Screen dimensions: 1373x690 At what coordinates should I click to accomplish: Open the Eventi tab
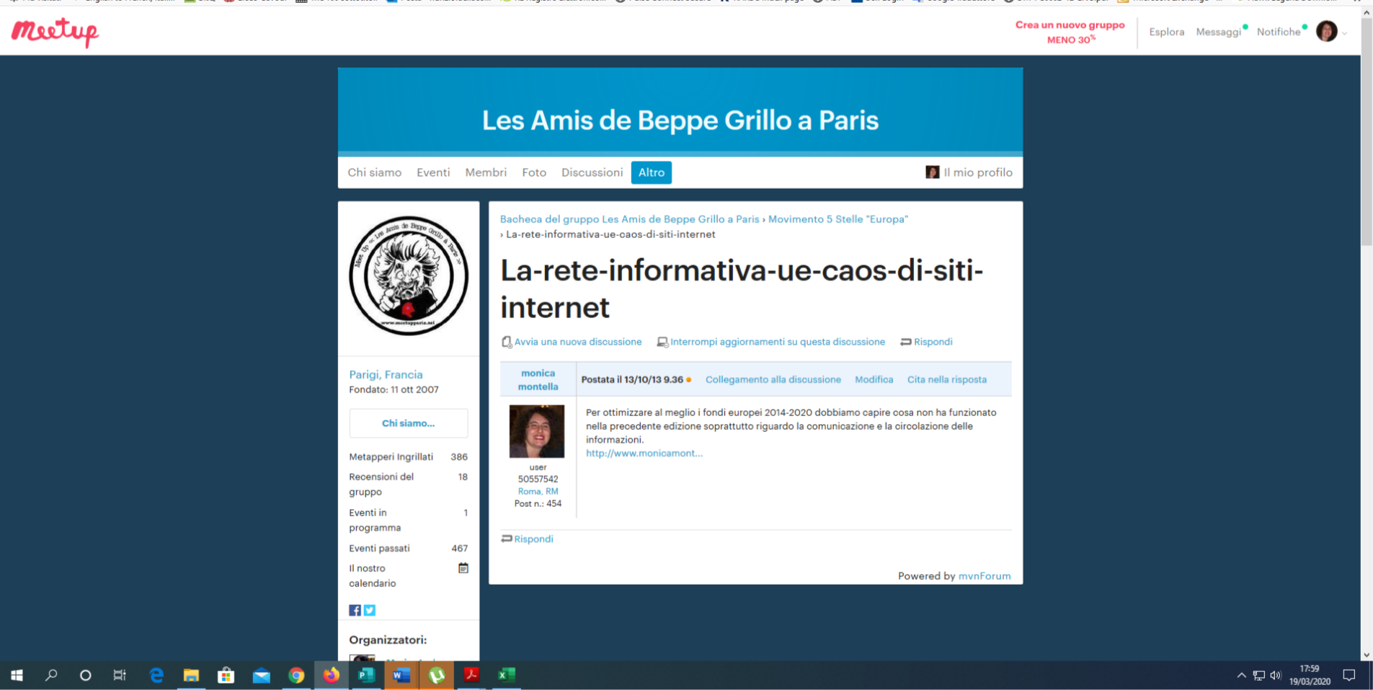point(433,172)
